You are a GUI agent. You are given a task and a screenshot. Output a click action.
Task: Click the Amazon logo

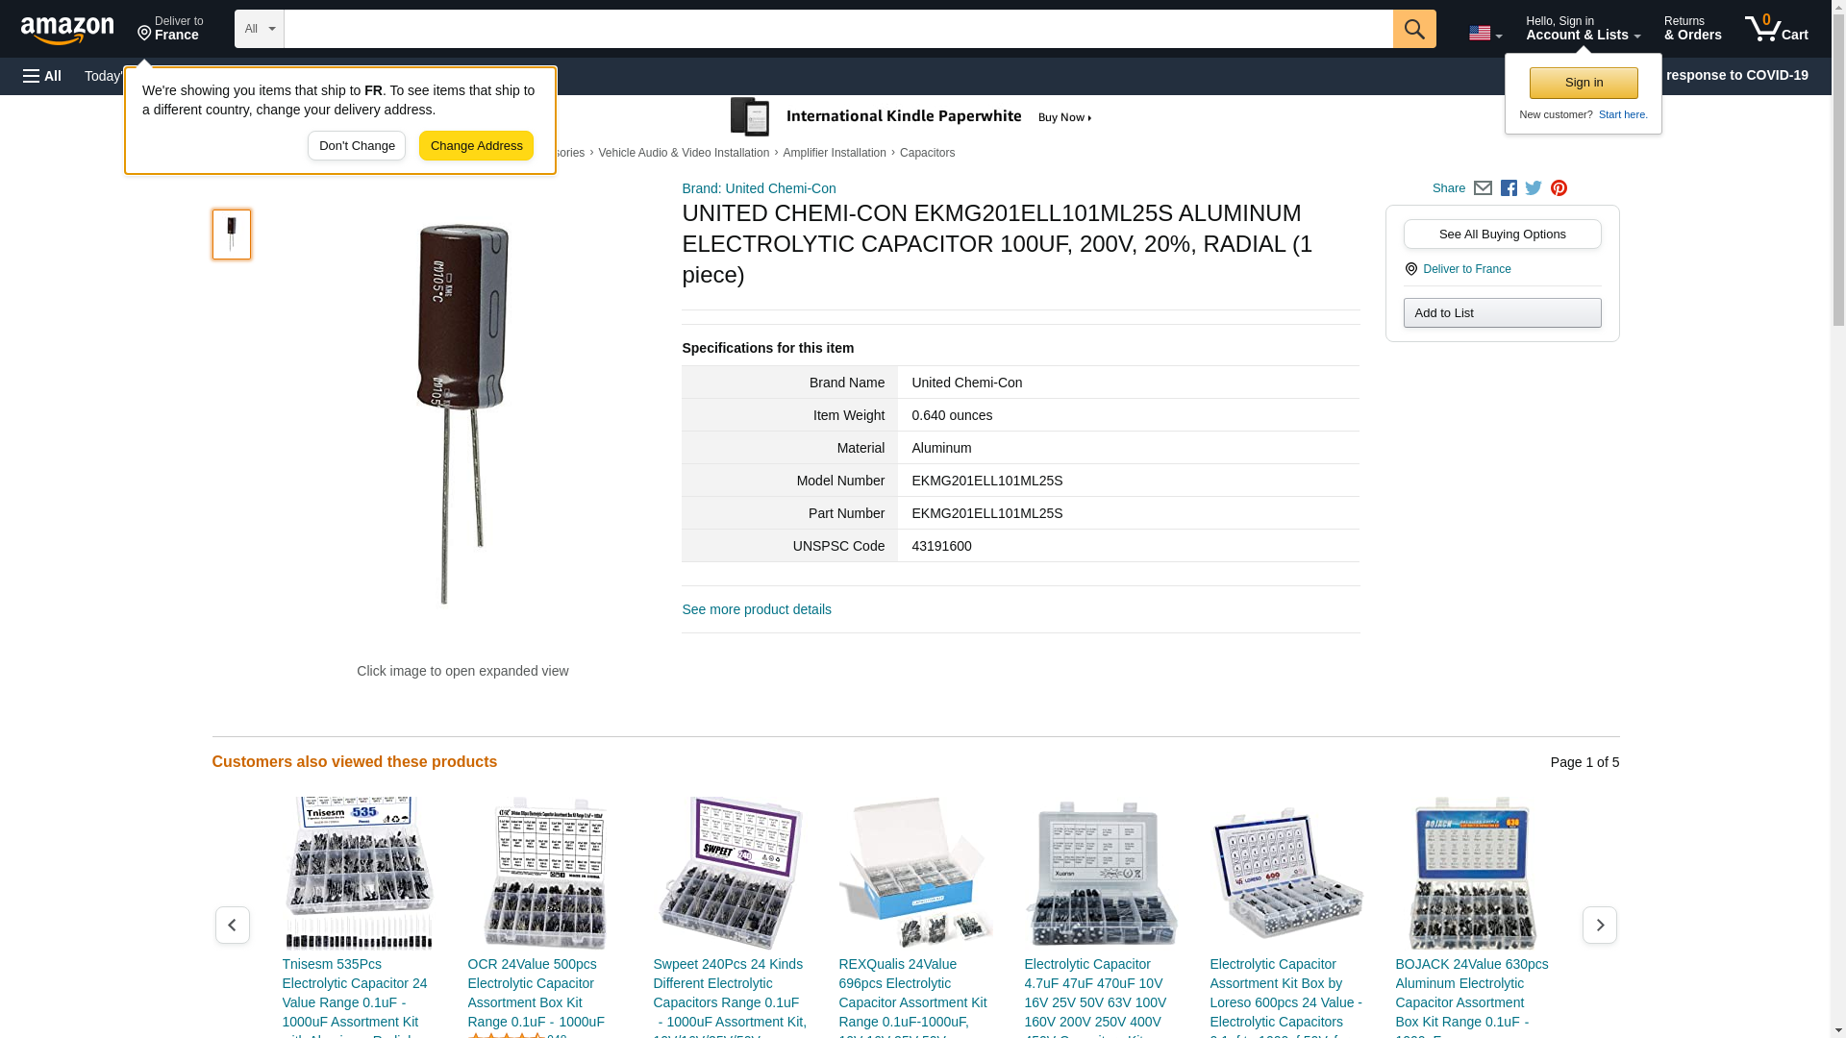point(67,30)
